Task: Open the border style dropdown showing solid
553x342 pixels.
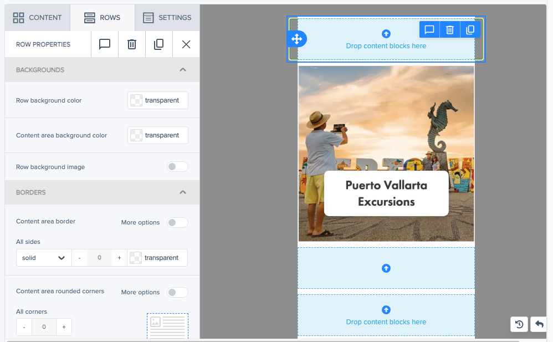Action: pos(44,258)
